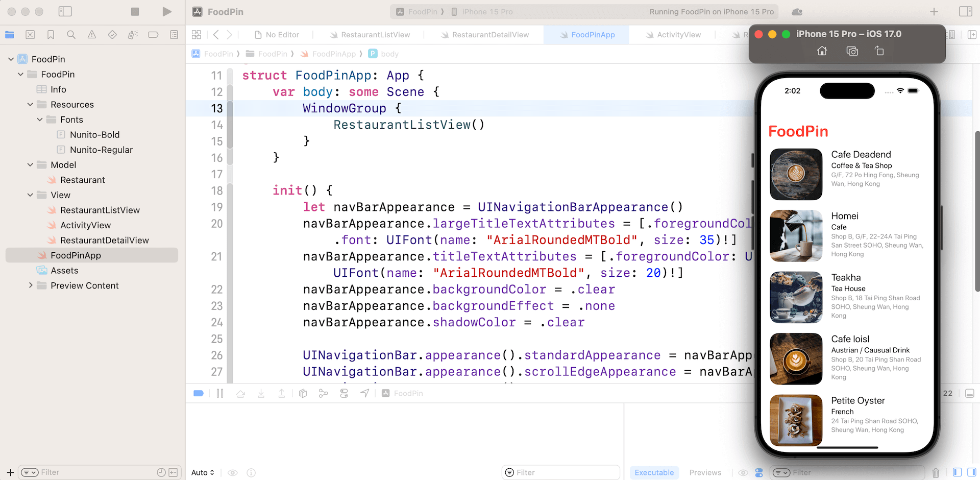Pause program execution in debug bar

click(x=220, y=393)
